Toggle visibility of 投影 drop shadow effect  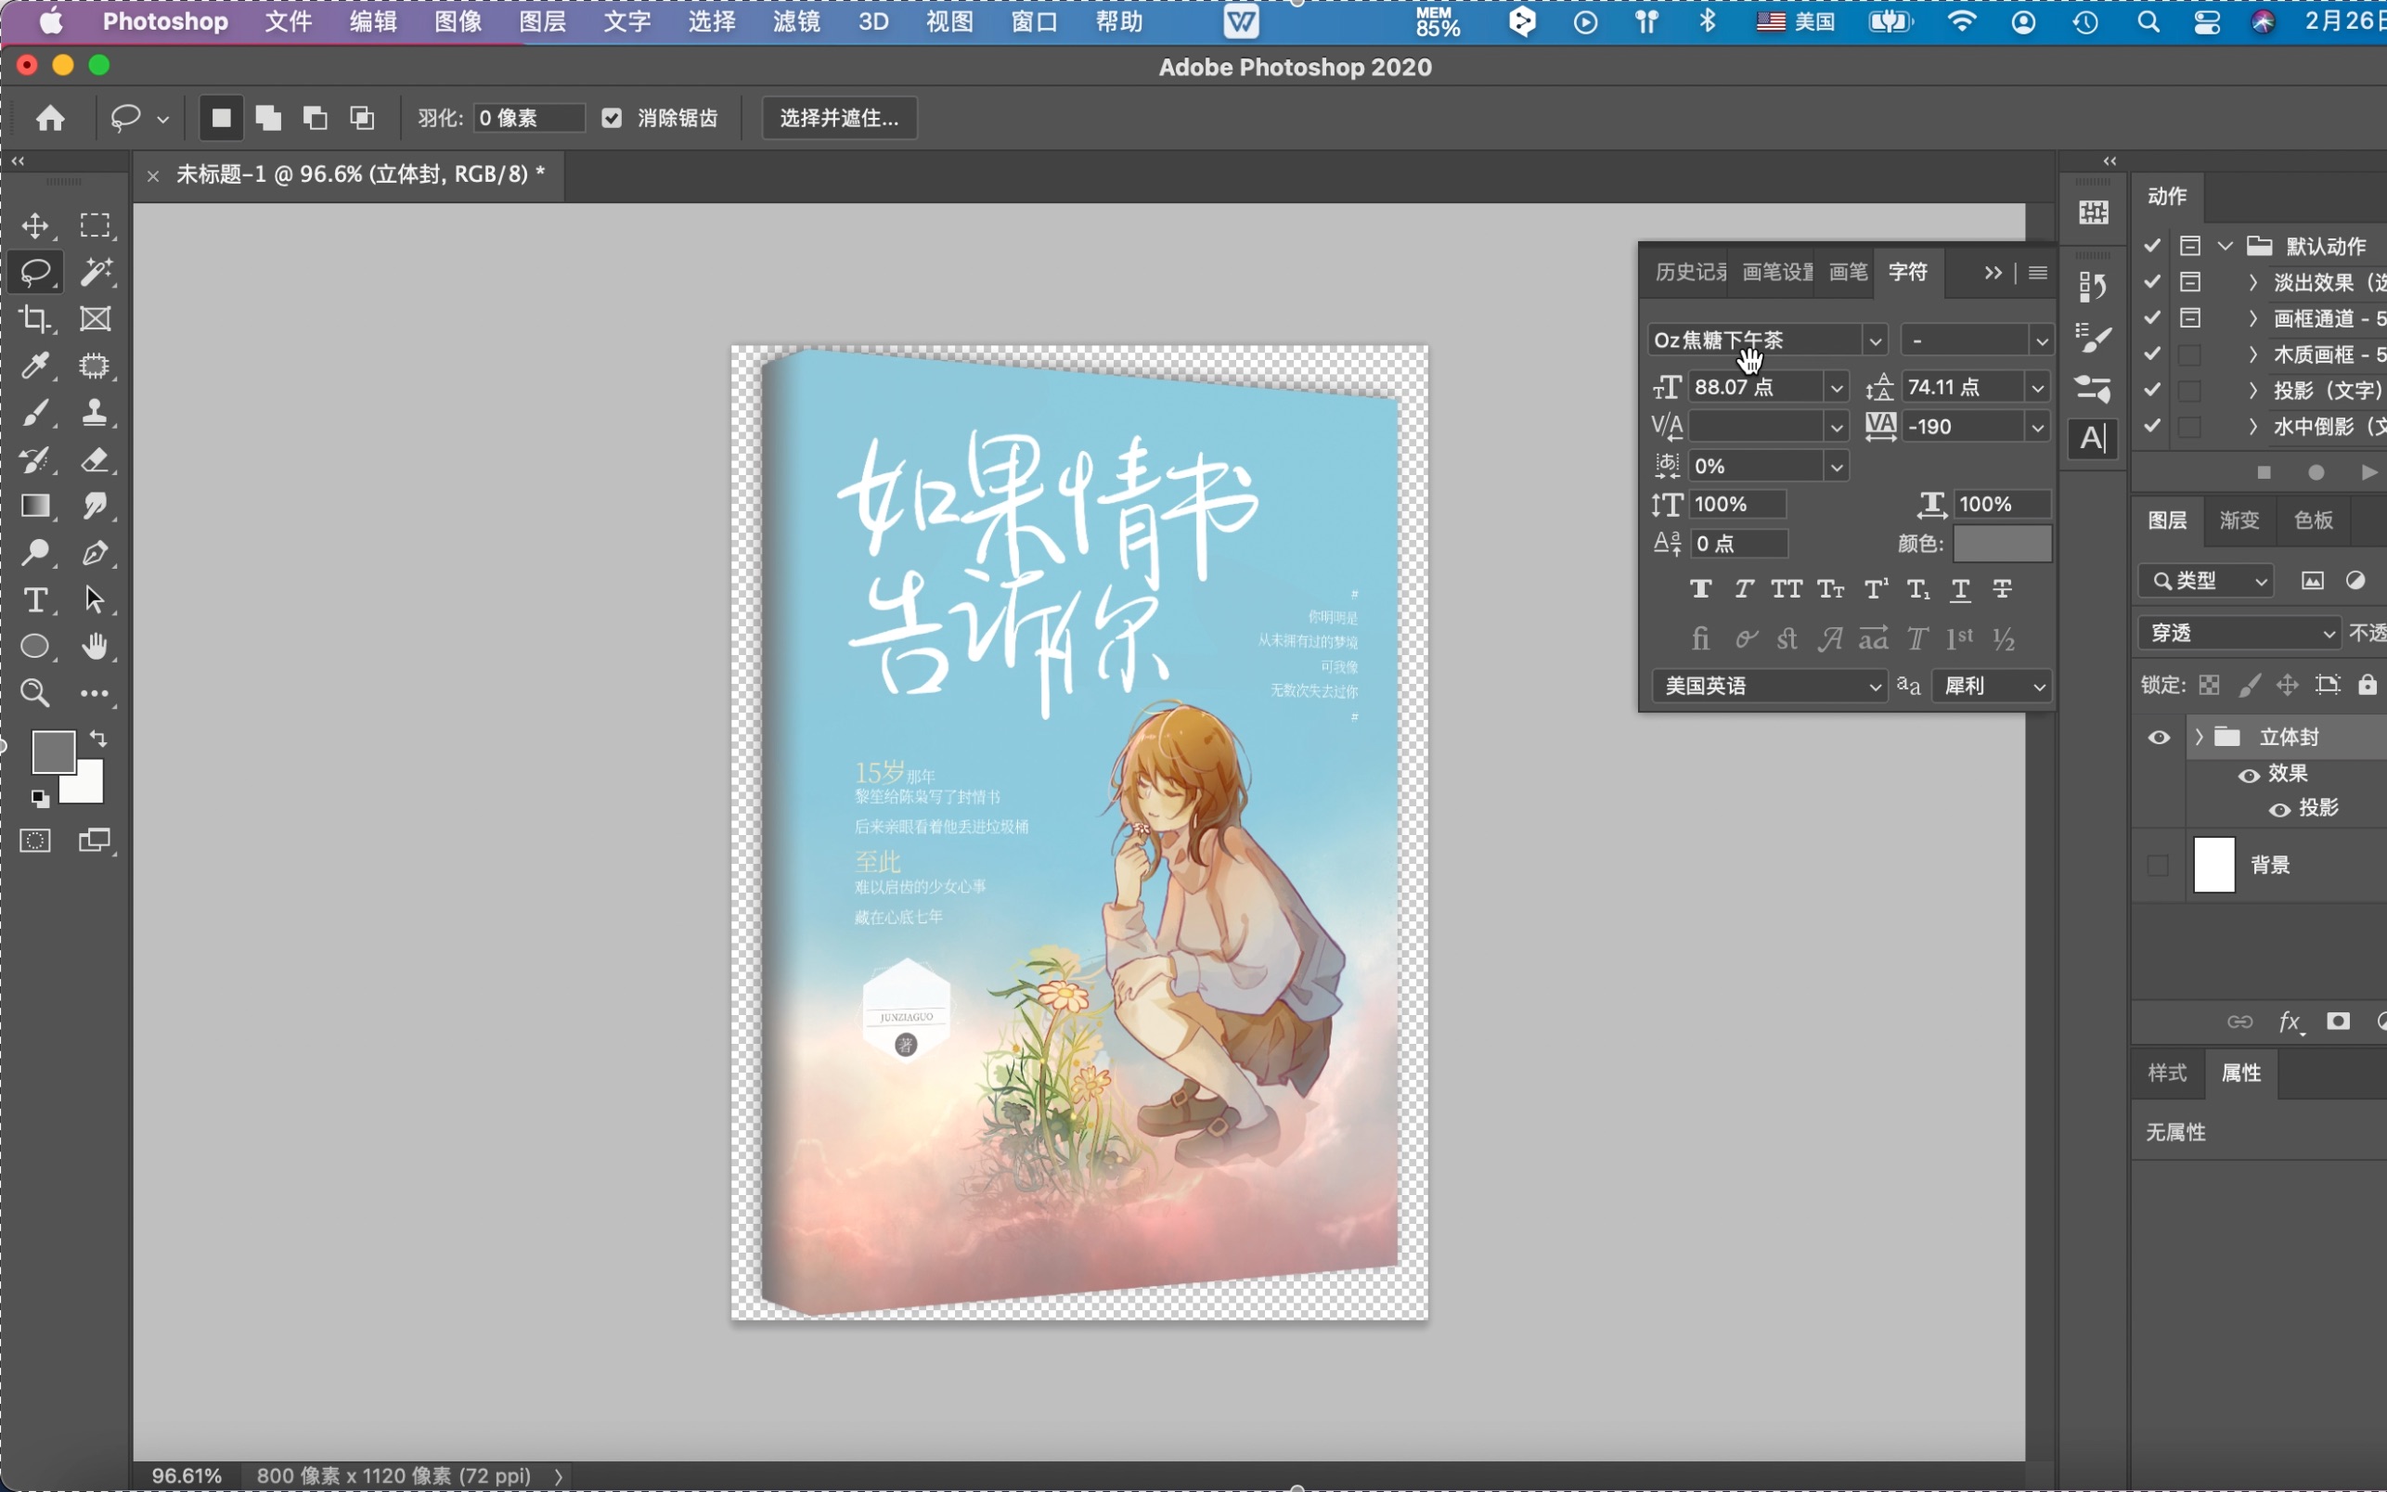[2279, 810]
